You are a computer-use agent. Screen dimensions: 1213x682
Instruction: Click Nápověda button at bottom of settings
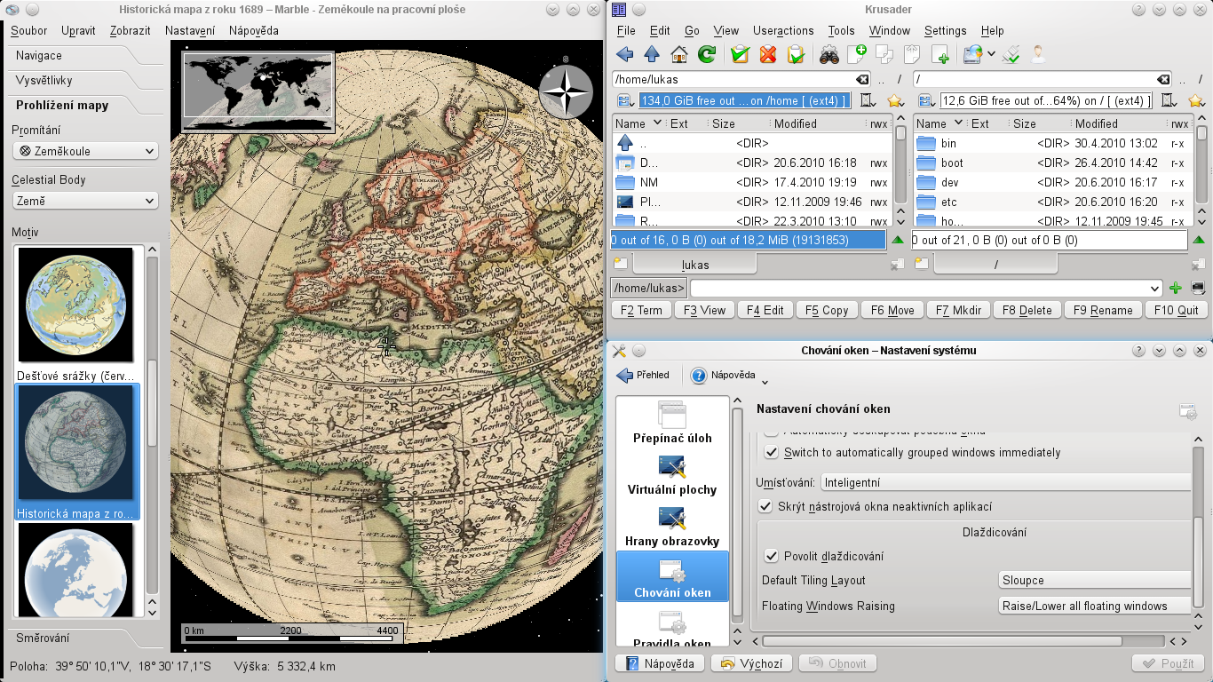pyautogui.click(x=661, y=663)
